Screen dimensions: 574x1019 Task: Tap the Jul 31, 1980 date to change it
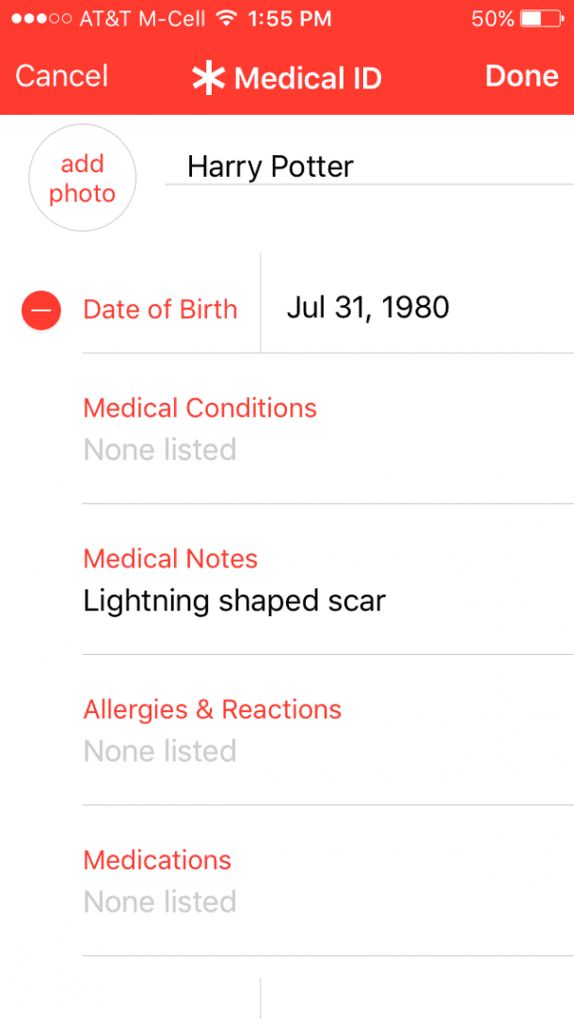pyautogui.click(x=367, y=307)
